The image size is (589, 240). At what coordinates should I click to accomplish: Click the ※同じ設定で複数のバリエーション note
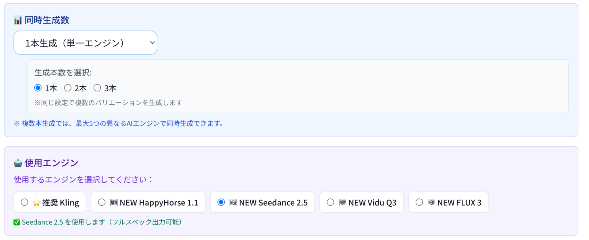click(x=108, y=103)
